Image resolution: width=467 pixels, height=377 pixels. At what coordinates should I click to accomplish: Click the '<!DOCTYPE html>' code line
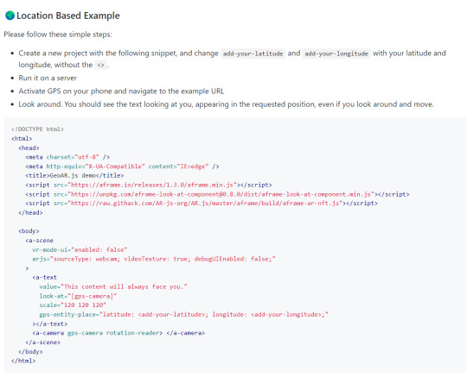click(x=37, y=129)
